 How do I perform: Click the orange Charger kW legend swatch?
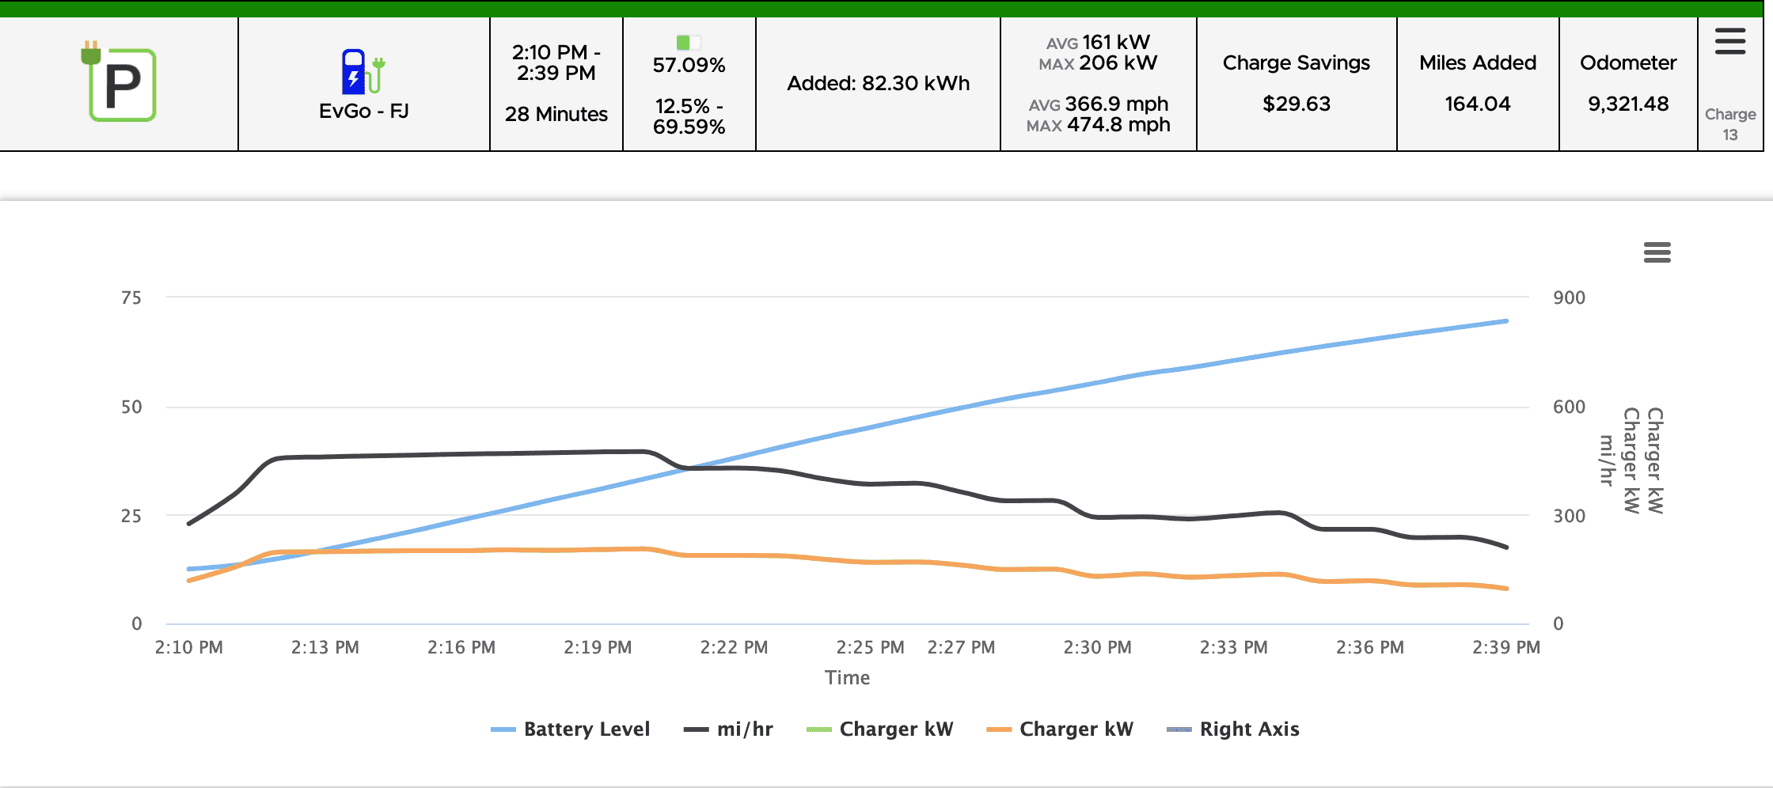999,729
